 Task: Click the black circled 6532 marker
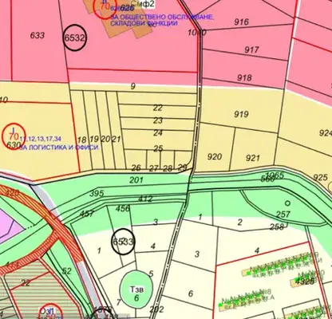point(75,37)
